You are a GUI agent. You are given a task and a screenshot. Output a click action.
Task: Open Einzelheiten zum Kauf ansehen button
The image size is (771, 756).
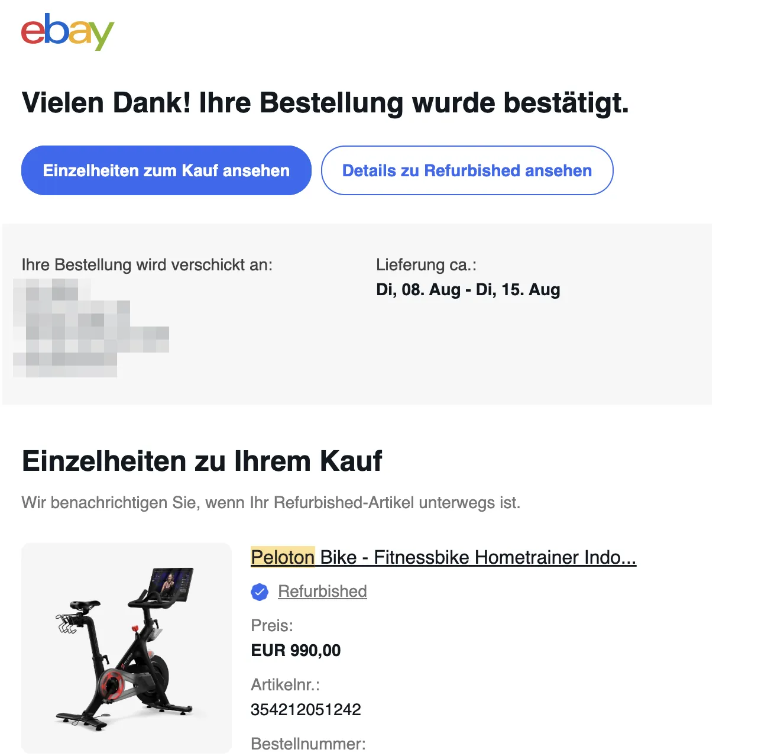166,170
